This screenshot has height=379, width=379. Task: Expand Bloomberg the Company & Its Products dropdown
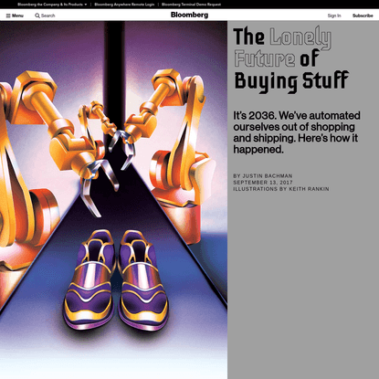[52, 5]
